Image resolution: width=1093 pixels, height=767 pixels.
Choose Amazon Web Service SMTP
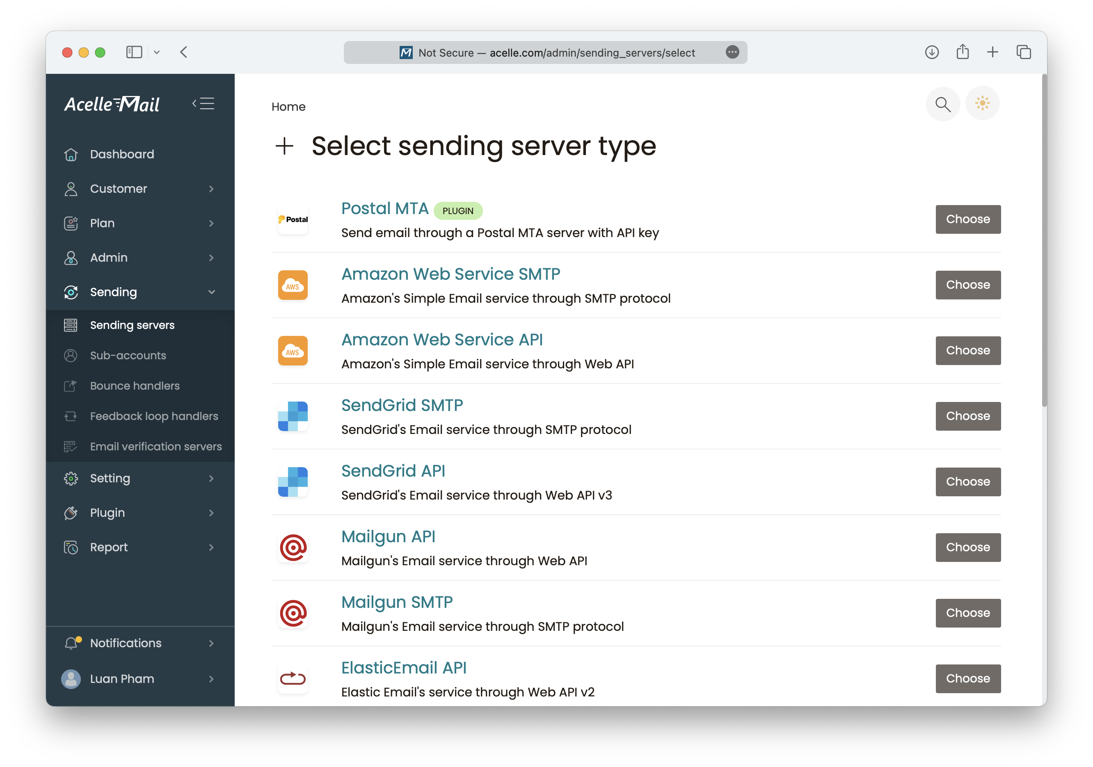click(968, 285)
